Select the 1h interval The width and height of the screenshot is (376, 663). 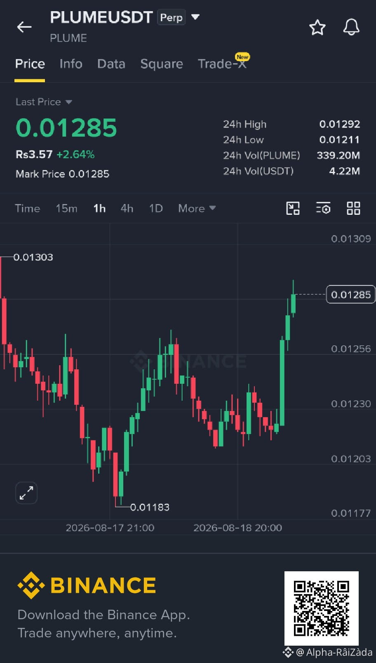(x=99, y=208)
